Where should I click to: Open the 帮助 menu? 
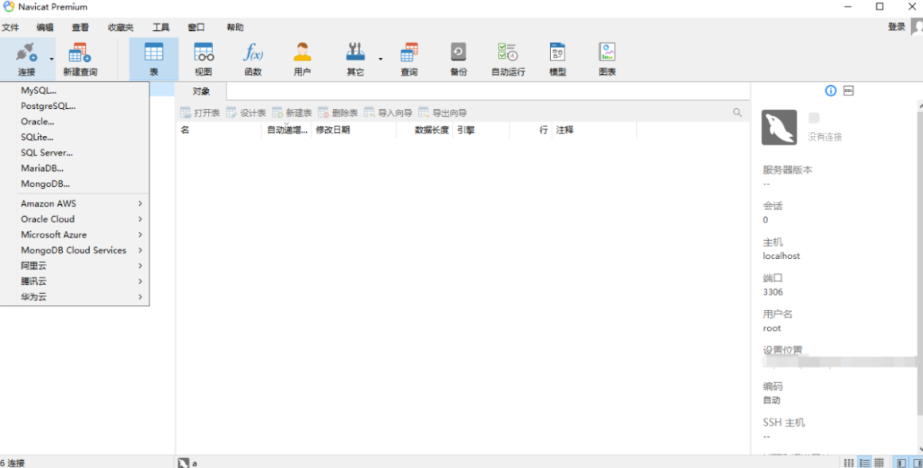pos(235,28)
